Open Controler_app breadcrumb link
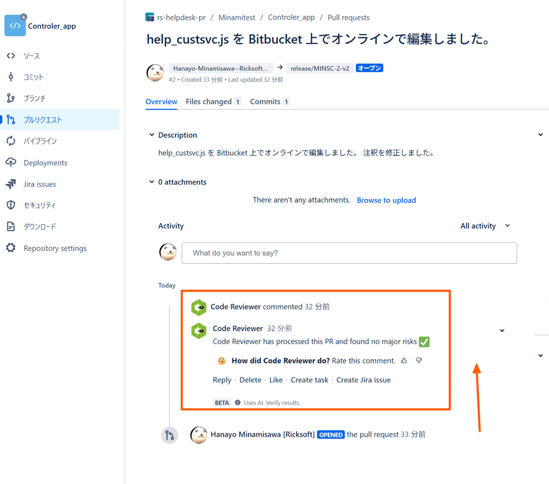 click(x=292, y=18)
